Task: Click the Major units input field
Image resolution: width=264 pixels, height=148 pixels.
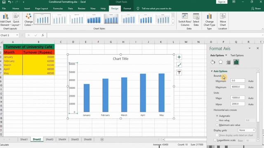Action: click(238, 98)
